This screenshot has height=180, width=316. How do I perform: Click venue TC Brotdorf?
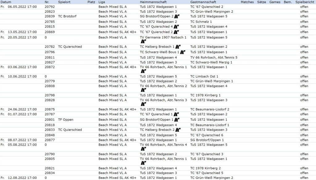[x=67, y=17]
